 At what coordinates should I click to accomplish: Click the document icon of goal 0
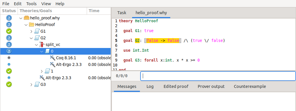tap(47, 51)
